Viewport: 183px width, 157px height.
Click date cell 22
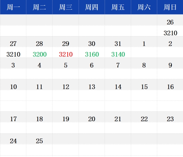[x=144, y=119]
